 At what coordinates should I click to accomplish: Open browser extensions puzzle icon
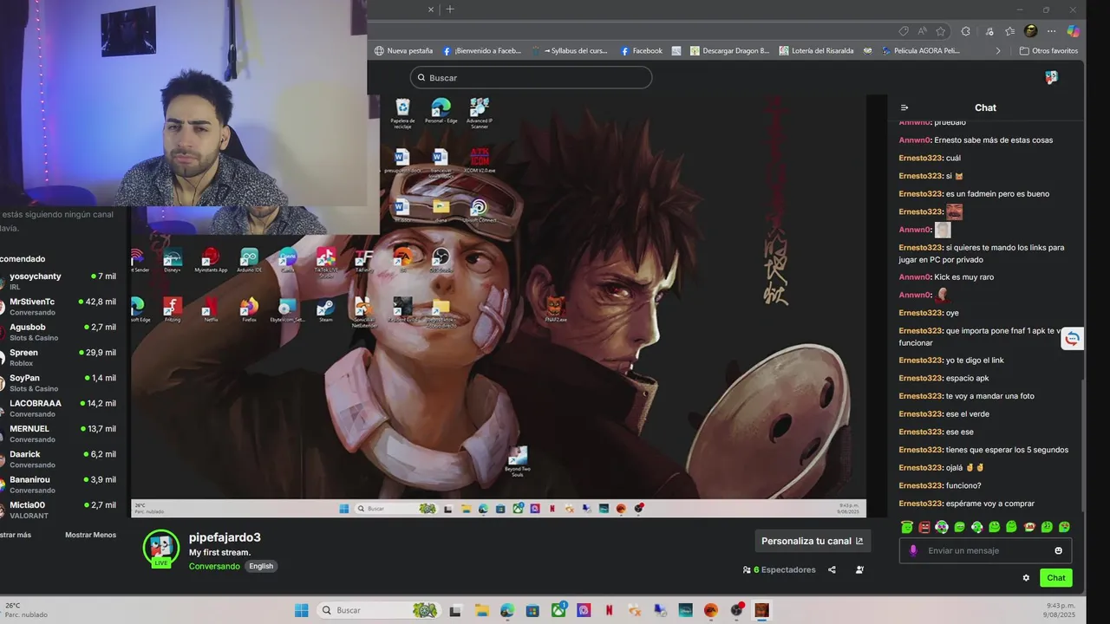pos(966,31)
